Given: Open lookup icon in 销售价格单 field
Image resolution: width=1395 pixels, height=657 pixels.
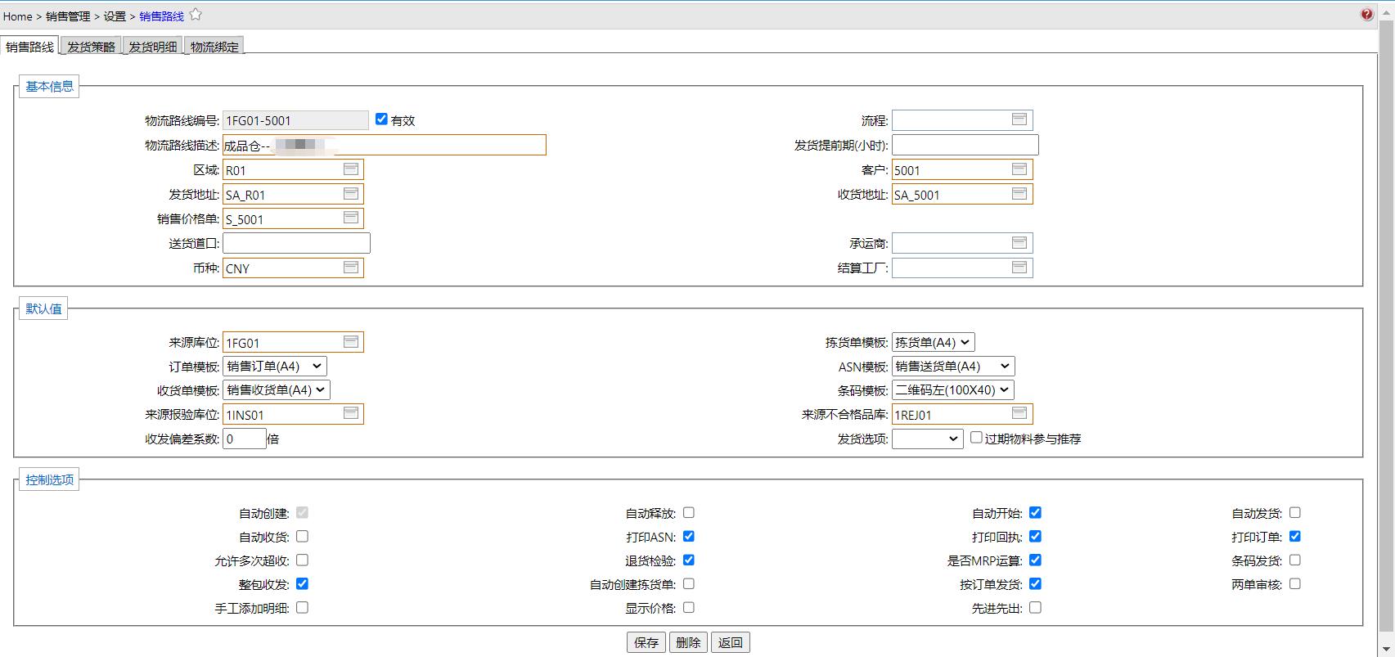Looking at the screenshot, I should (x=351, y=218).
